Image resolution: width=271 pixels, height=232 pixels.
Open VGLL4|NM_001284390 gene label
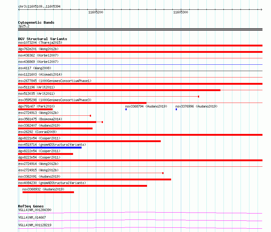pos(35,210)
